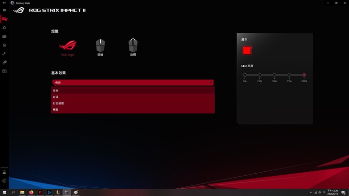The width and height of the screenshot is (349, 196).
Task: Choose 呼吸 breathing effect from list
Action: click(x=133, y=97)
